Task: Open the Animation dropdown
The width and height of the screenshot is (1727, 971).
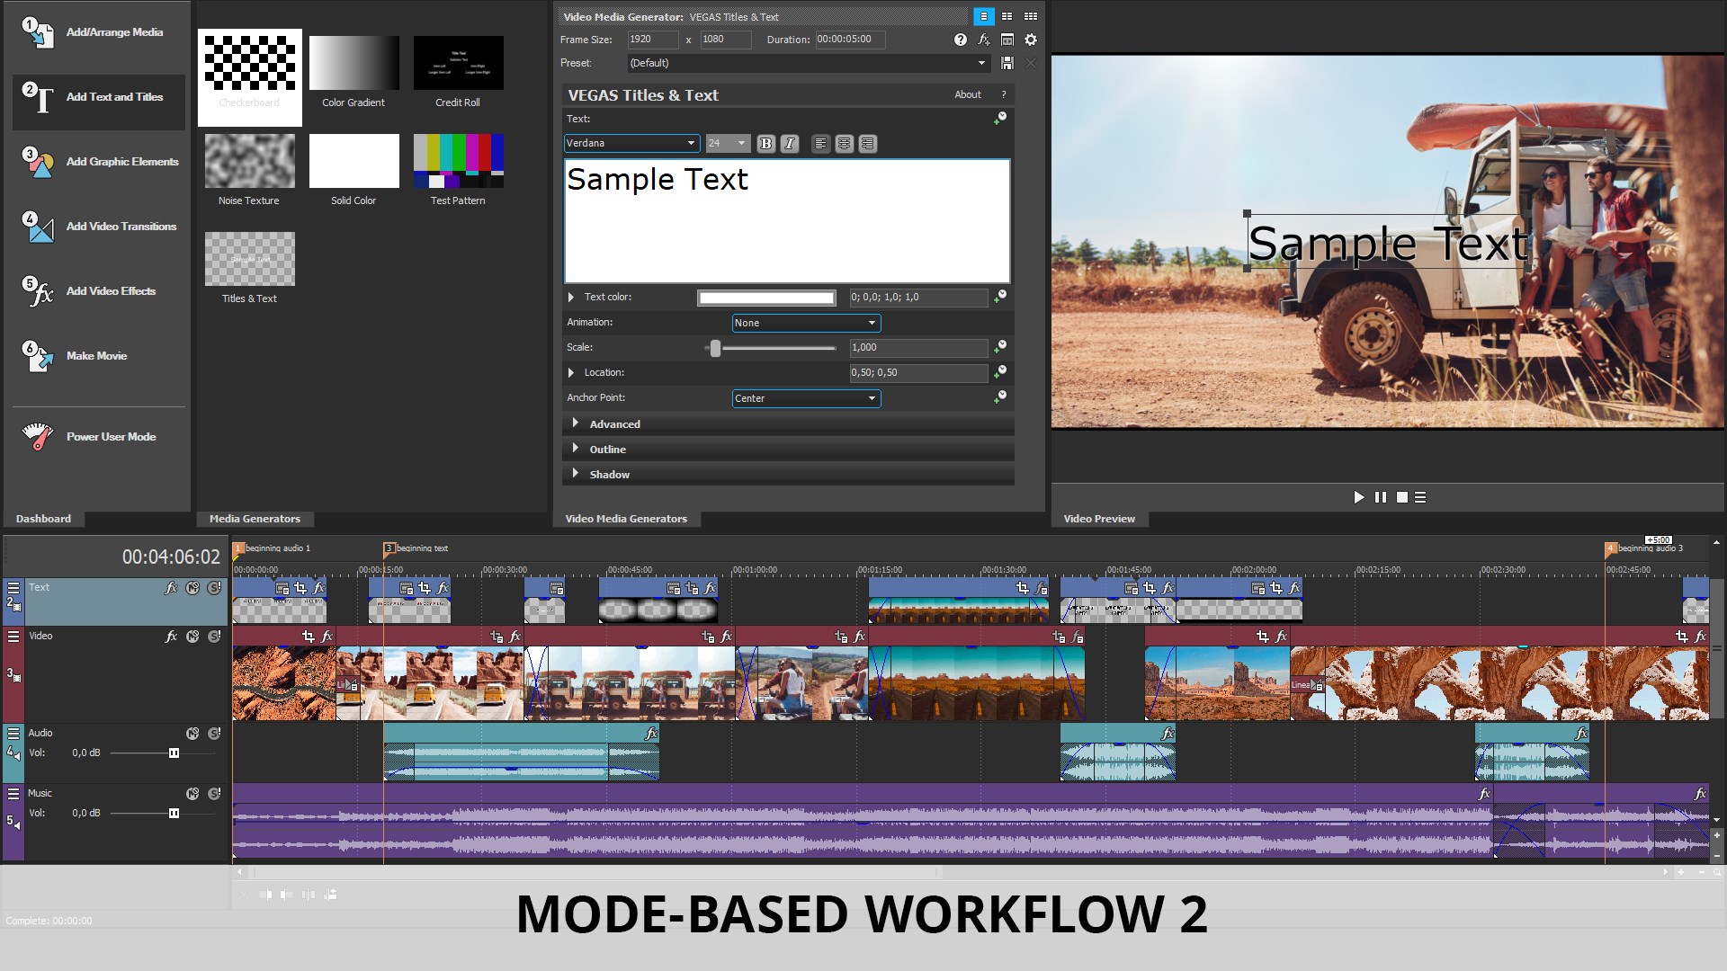Action: [805, 323]
